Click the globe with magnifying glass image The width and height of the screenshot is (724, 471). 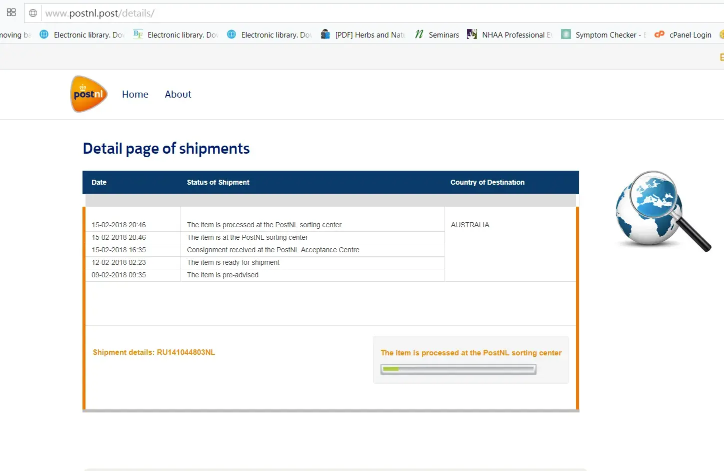[662, 211]
